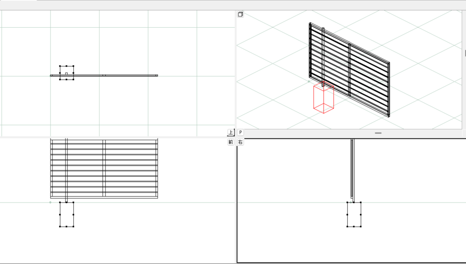Activate the perspective view P button
Viewport: 466px width, 264px height.
(x=240, y=132)
